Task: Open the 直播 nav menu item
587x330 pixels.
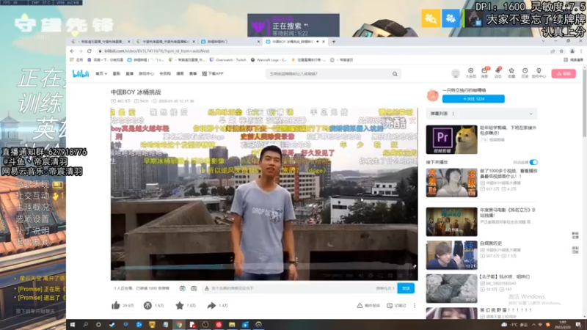Action: [x=130, y=74]
